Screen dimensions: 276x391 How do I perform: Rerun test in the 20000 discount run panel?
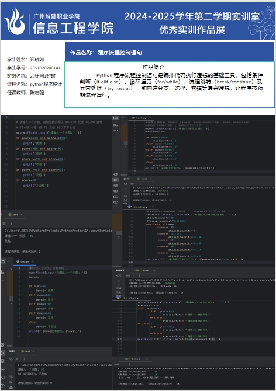point(125,184)
